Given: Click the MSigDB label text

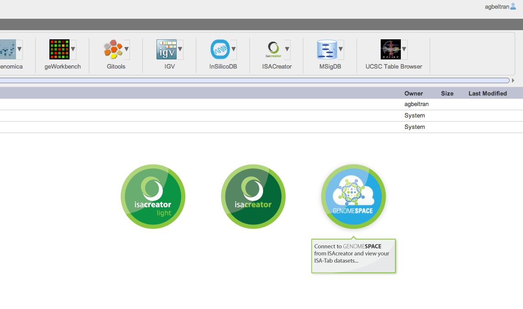Looking at the screenshot, I should [330, 66].
